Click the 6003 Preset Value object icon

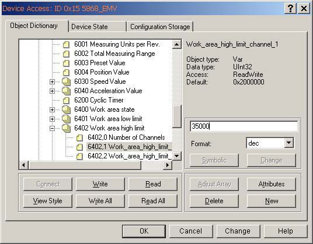pos(66,63)
